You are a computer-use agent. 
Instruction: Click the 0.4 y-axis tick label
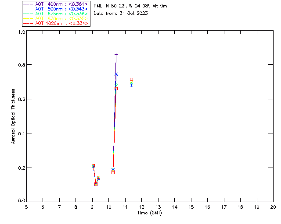coord(22,133)
